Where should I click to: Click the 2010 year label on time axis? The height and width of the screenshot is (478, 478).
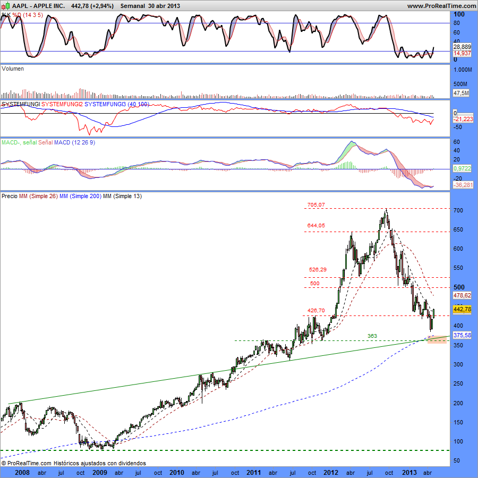[177, 473]
